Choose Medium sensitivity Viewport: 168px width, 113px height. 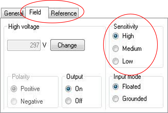click(116, 49)
